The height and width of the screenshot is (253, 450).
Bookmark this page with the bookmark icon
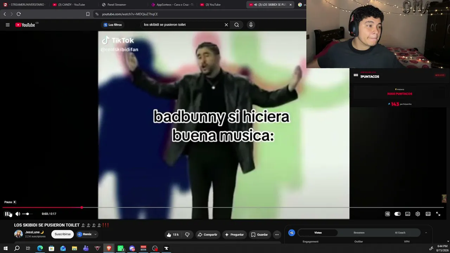(88, 14)
